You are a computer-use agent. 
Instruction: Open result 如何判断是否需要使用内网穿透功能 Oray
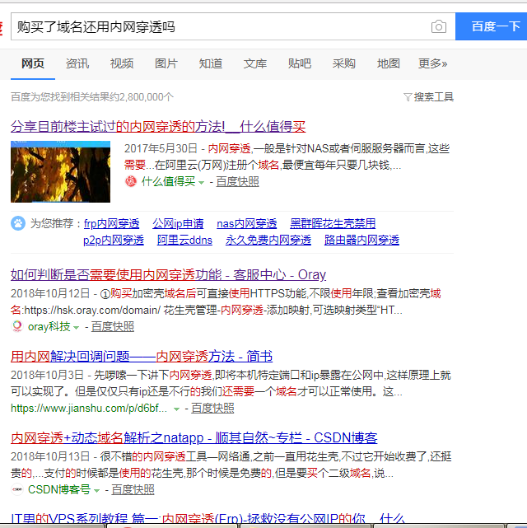[x=168, y=275]
